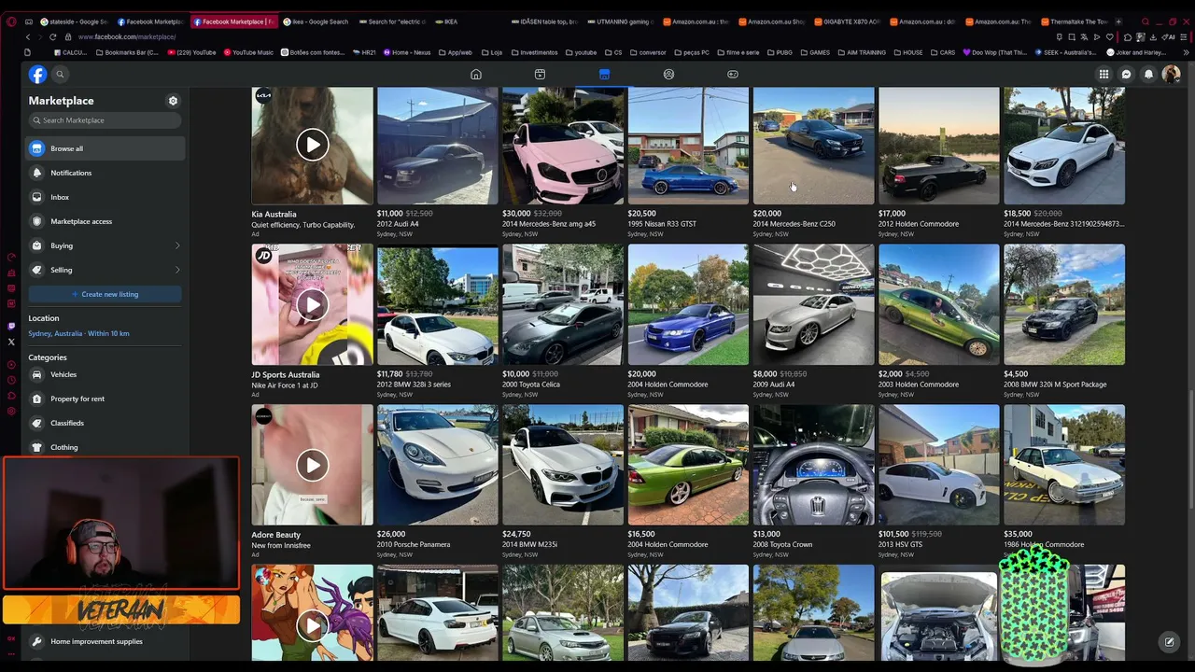Open the 2012 Holden Commodore listing photo

939,146
